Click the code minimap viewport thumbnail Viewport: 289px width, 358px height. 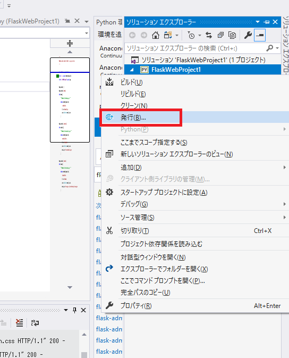point(70,100)
